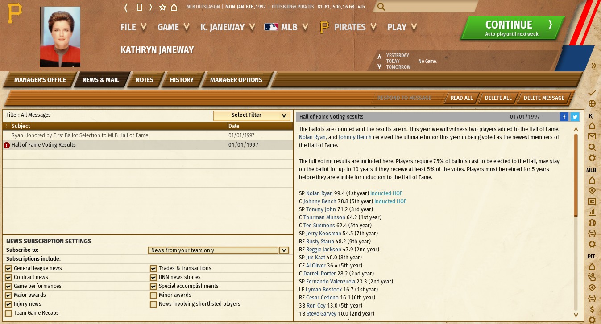Enable the Team Game Recaps checkbox
The height and width of the screenshot is (324, 601).
(x=8, y=313)
